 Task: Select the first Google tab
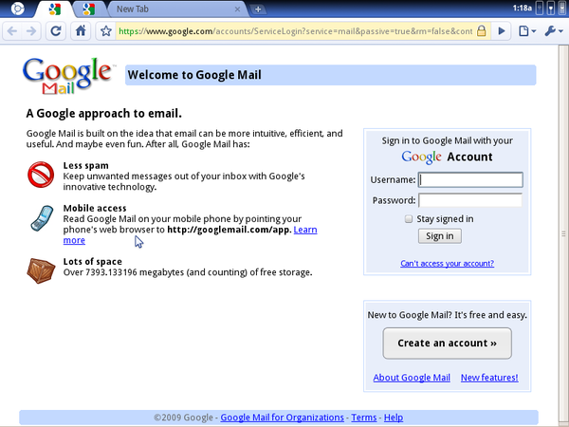click(55, 9)
